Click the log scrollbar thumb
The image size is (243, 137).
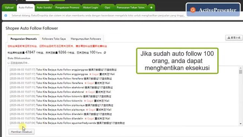click(240, 72)
